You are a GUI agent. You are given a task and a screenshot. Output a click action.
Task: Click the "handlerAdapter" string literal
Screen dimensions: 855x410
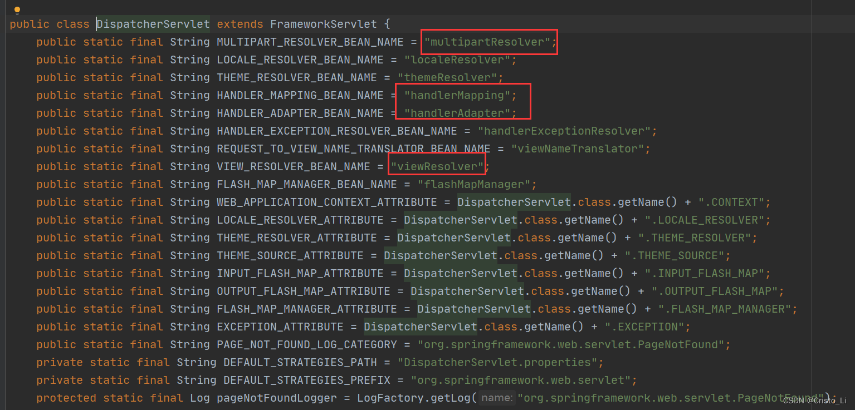(x=457, y=113)
